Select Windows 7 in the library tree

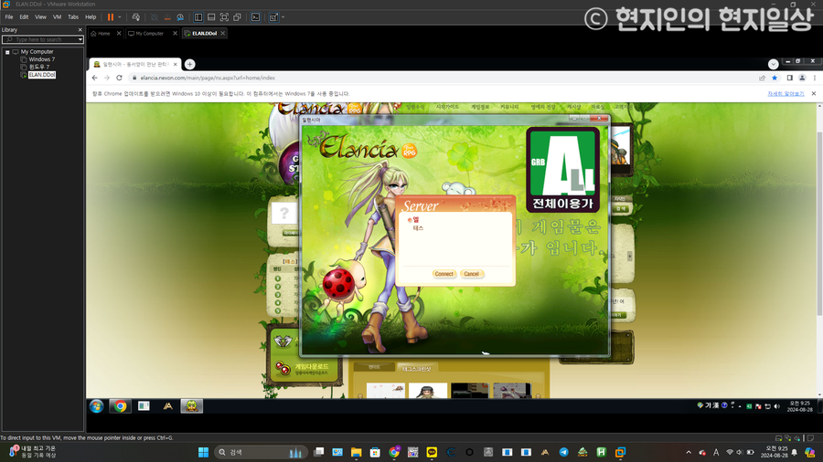pos(41,59)
